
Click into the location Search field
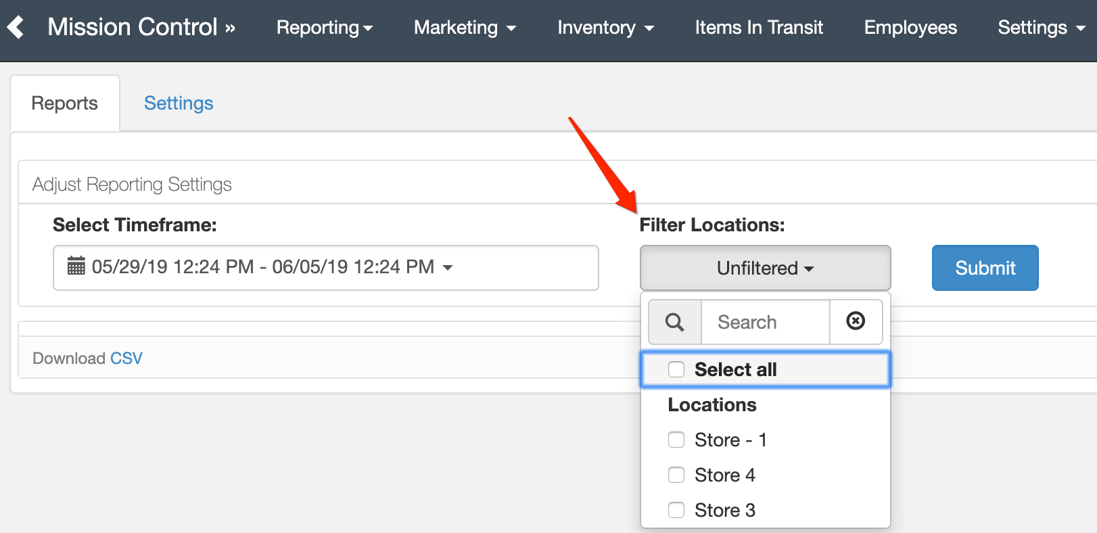point(765,322)
